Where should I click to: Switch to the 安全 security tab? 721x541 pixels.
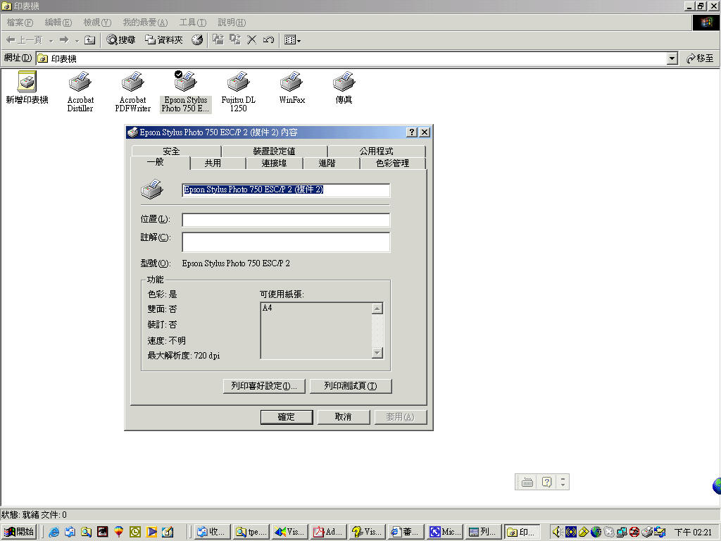tap(171, 151)
